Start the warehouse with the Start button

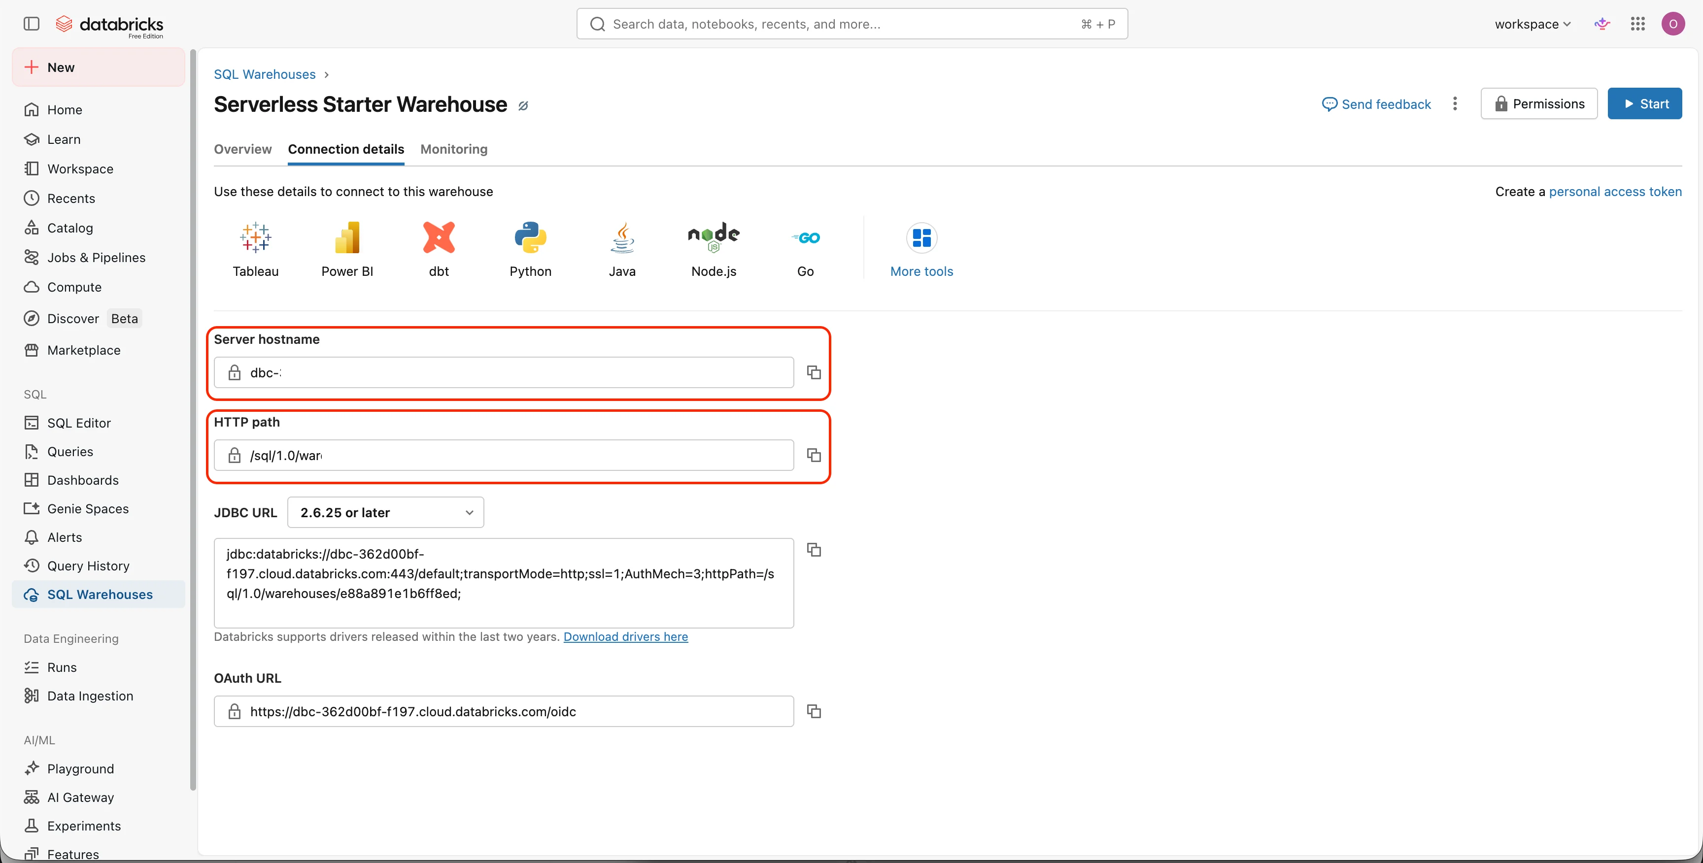click(1645, 104)
